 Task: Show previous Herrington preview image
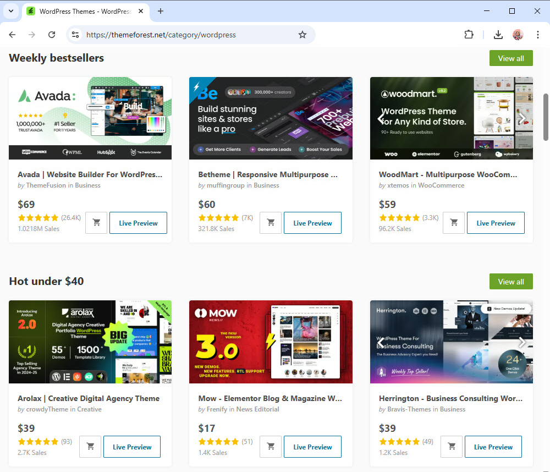click(381, 342)
